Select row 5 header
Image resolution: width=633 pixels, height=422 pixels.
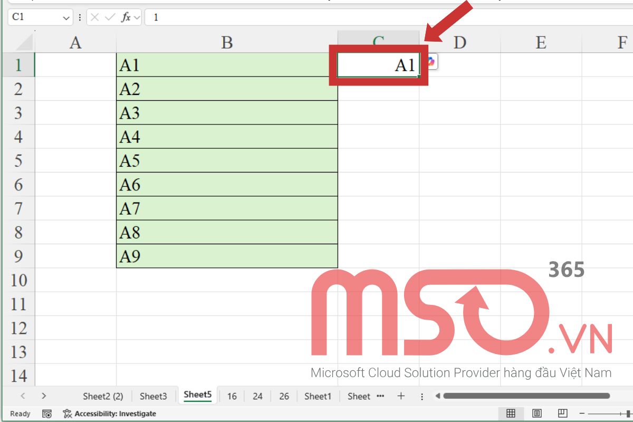pos(18,160)
